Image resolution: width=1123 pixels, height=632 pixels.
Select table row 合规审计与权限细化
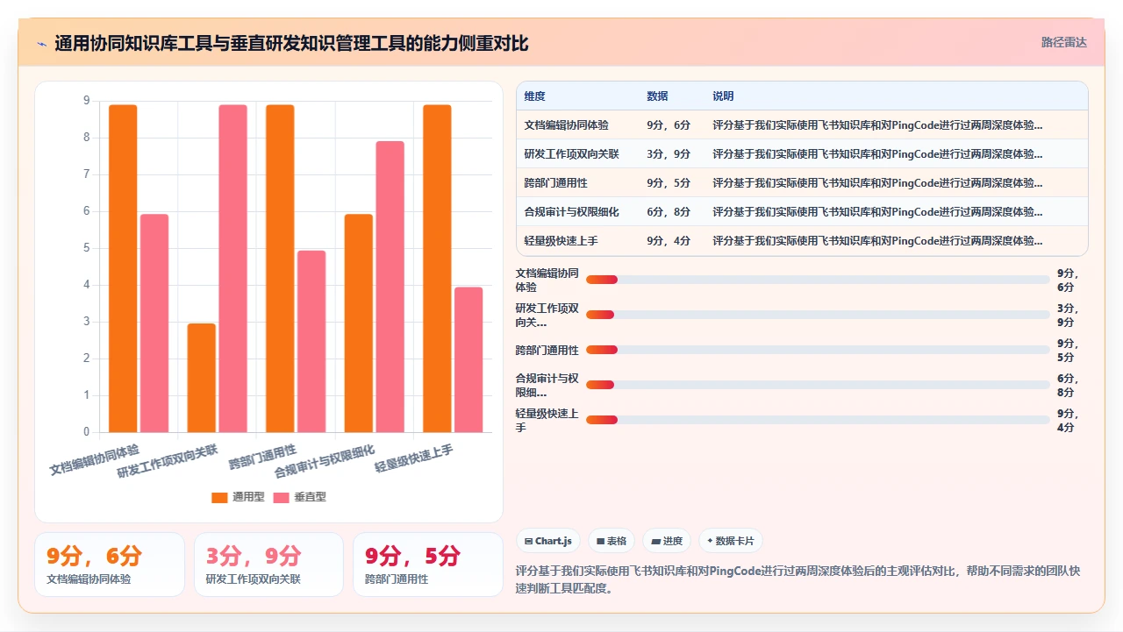pos(802,212)
